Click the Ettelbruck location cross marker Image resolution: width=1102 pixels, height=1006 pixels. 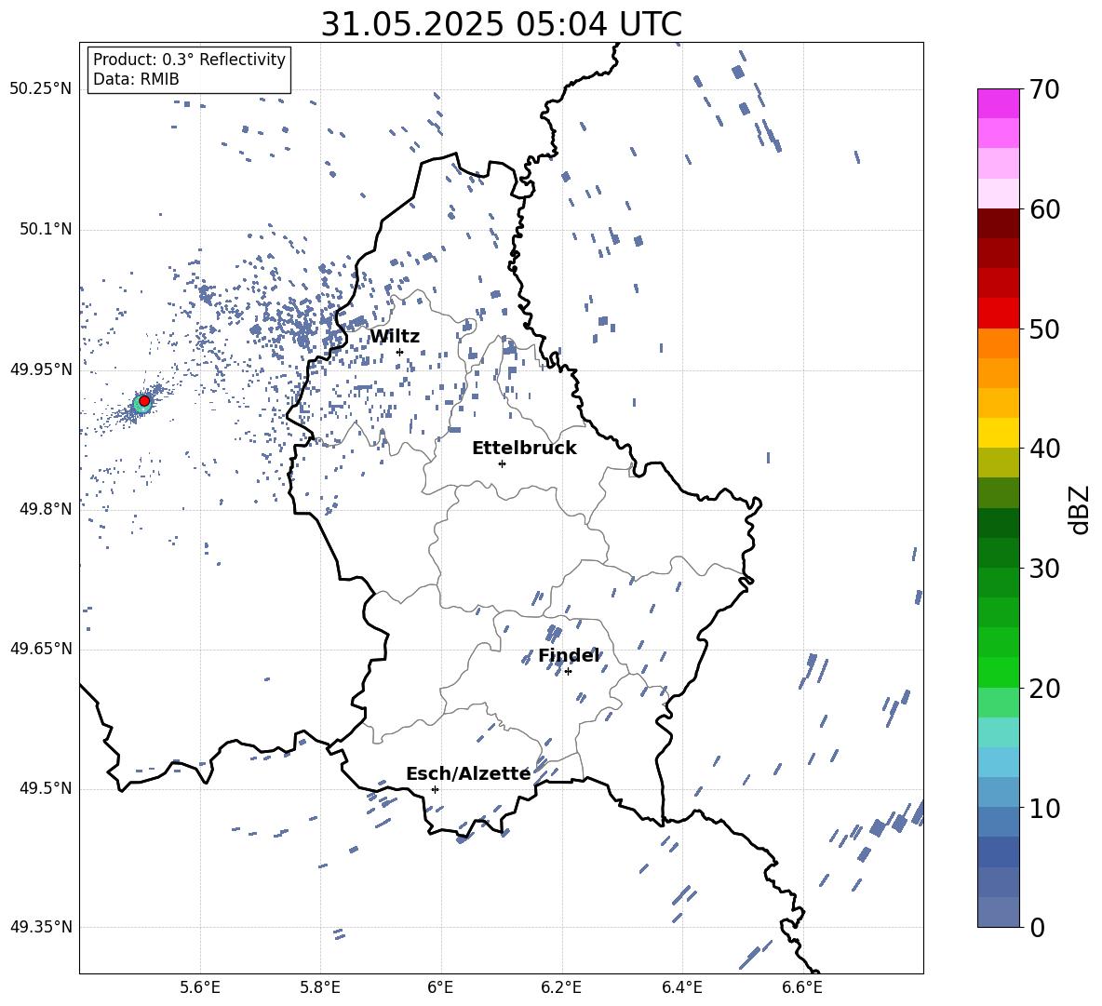point(502,463)
